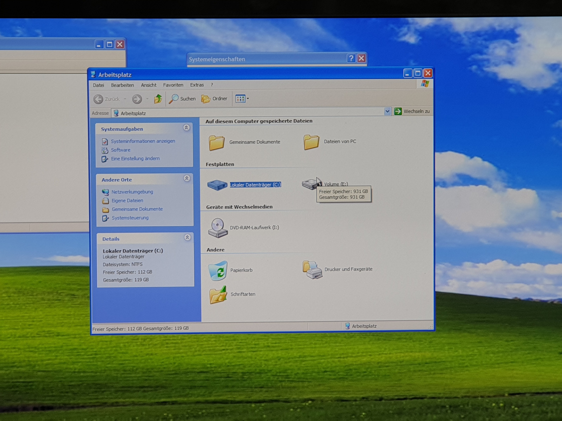562x421 pixels.
Task: Open the Schriftarten fonts folder
Action: [218, 295]
